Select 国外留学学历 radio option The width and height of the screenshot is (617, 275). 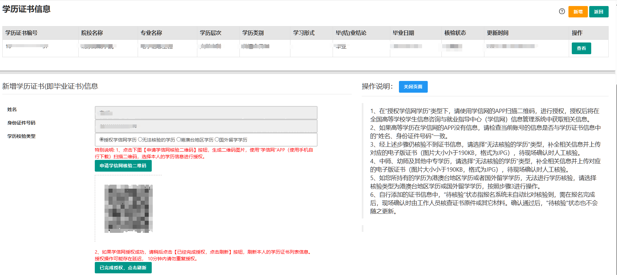click(217, 140)
